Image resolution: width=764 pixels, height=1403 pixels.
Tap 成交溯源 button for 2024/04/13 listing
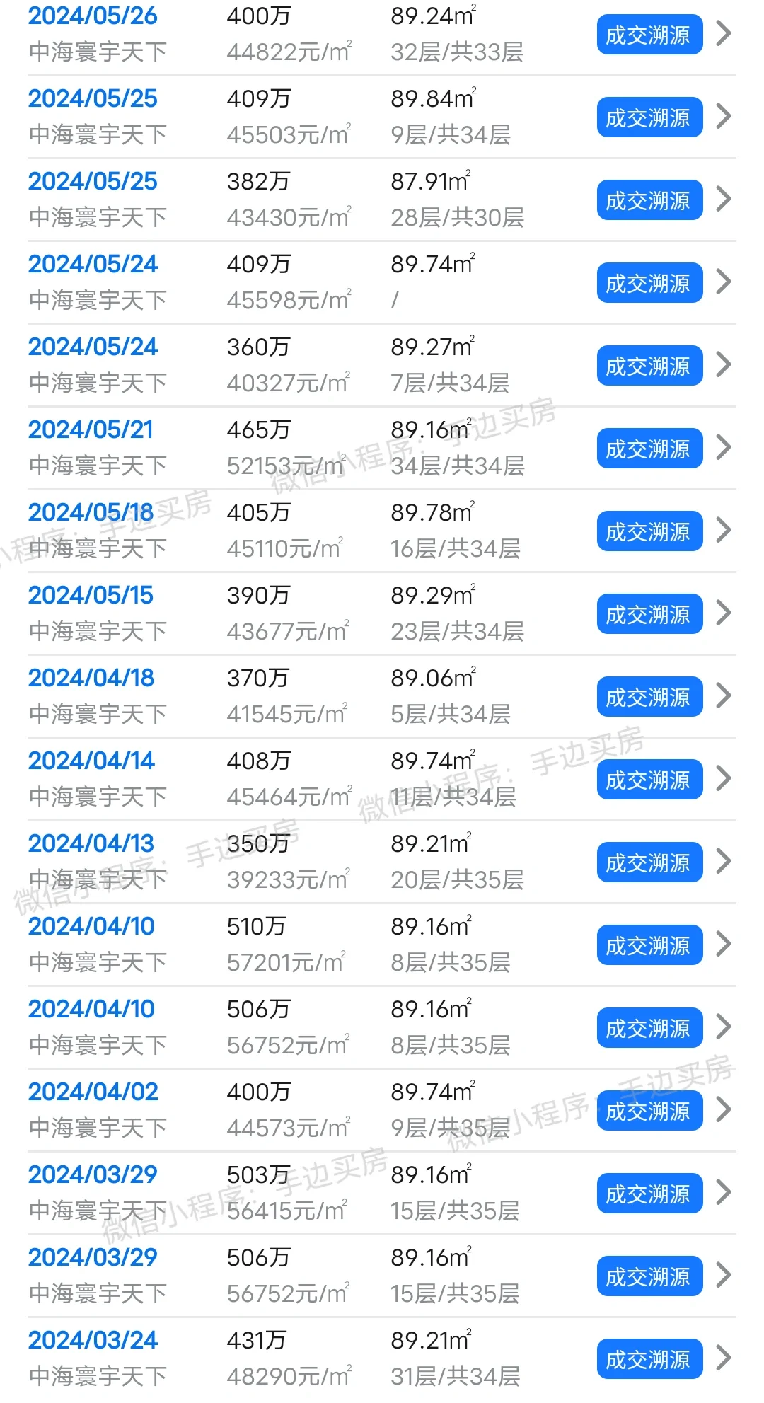pos(649,862)
